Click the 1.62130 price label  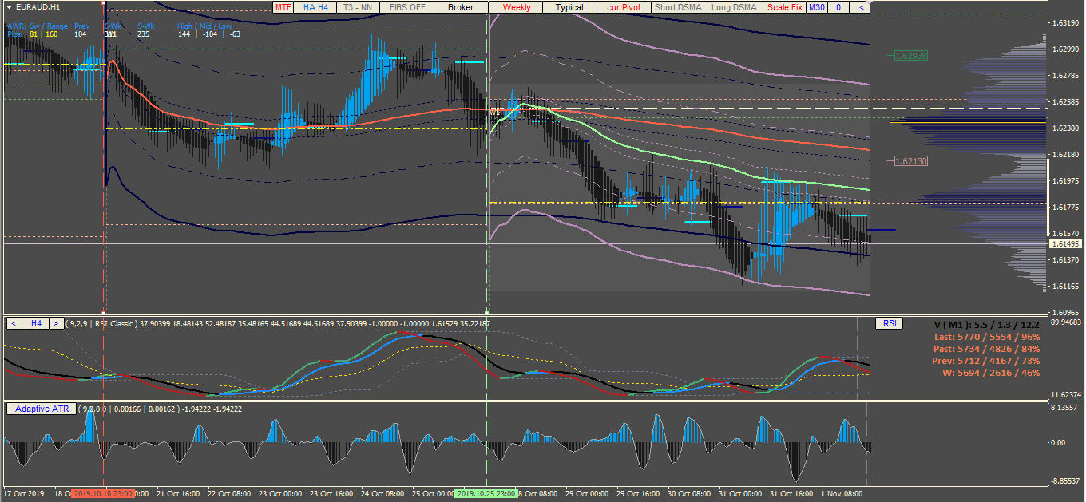[910, 161]
